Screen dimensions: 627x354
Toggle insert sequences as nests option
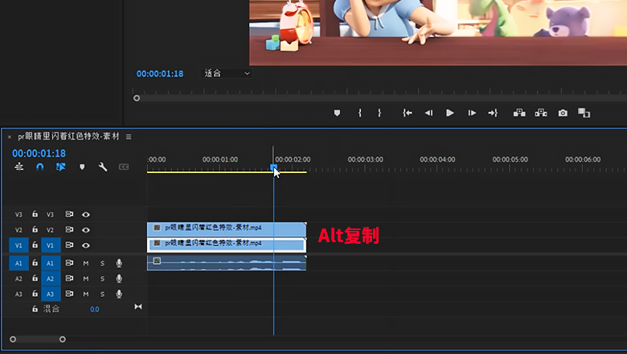pyautogui.click(x=18, y=167)
